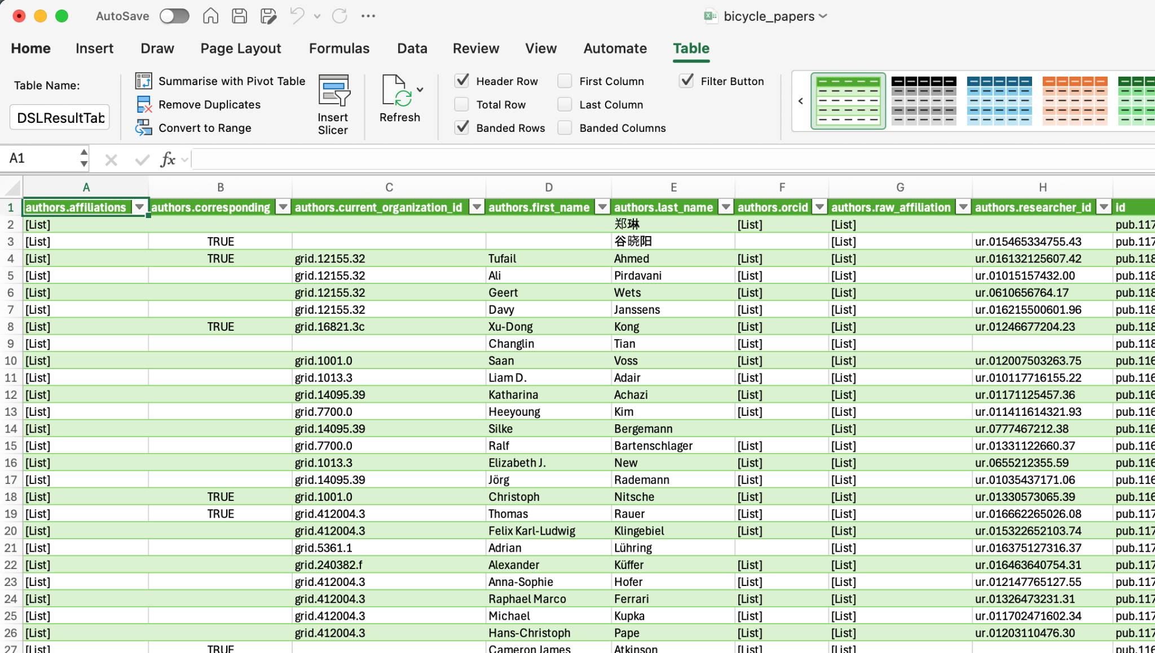Image resolution: width=1155 pixels, height=653 pixels.
Task: Expand the Refresh button dropdown arrow
Action: (420, 90)
